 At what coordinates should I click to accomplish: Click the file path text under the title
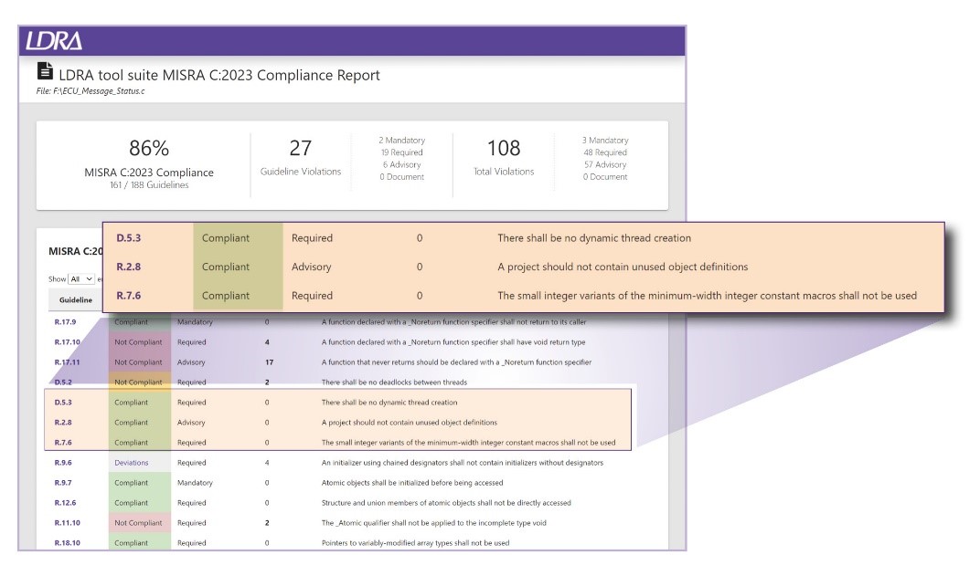(x=97, y=91)
